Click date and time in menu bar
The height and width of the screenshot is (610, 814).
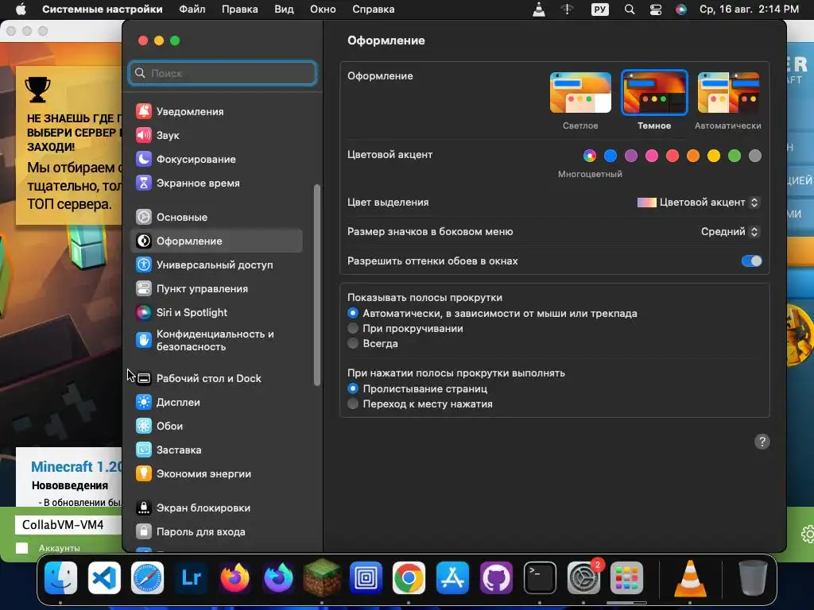[749, 10]
